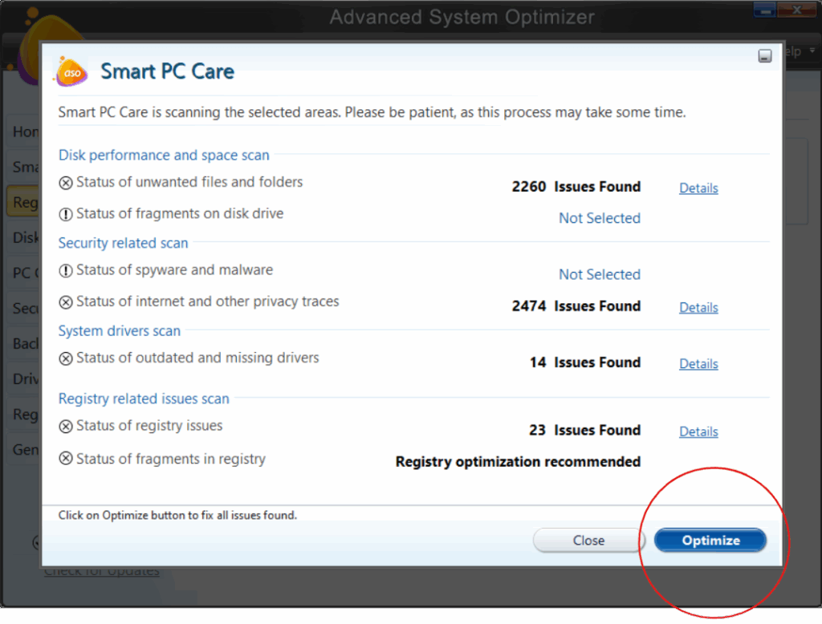Click 'Status of outdated and missing drivers' label

(197, 358)
